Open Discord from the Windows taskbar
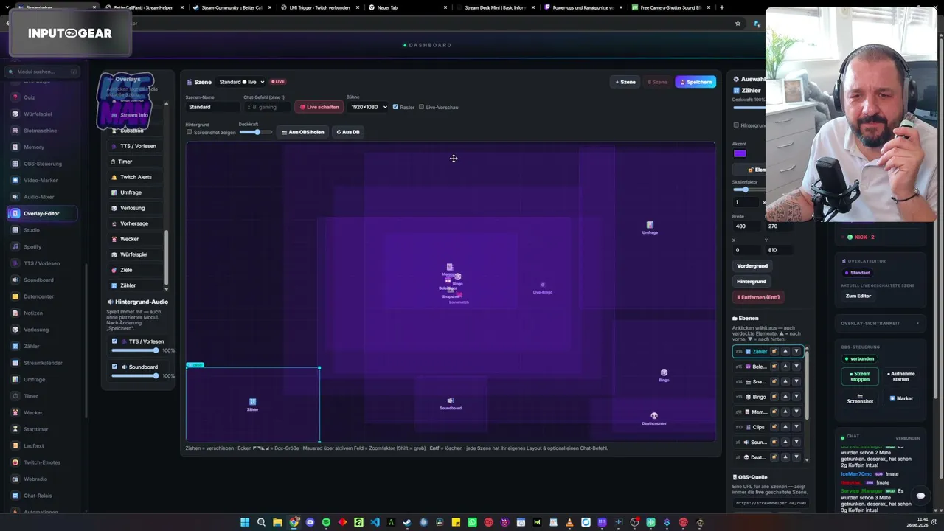The width and height of the screenshot is (944, 531). click(310, 522)
